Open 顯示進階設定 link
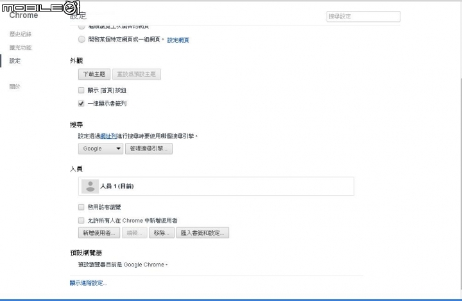This screenshot has width=462, height=301. point(89,283)
